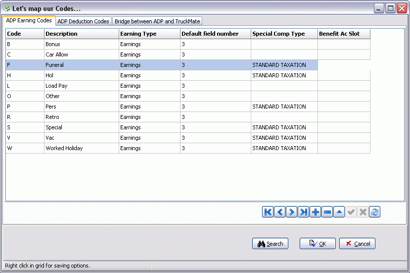This screenshot has height=273, width=410.
Task: Sort by Code column header
Action: pos(25,34)
